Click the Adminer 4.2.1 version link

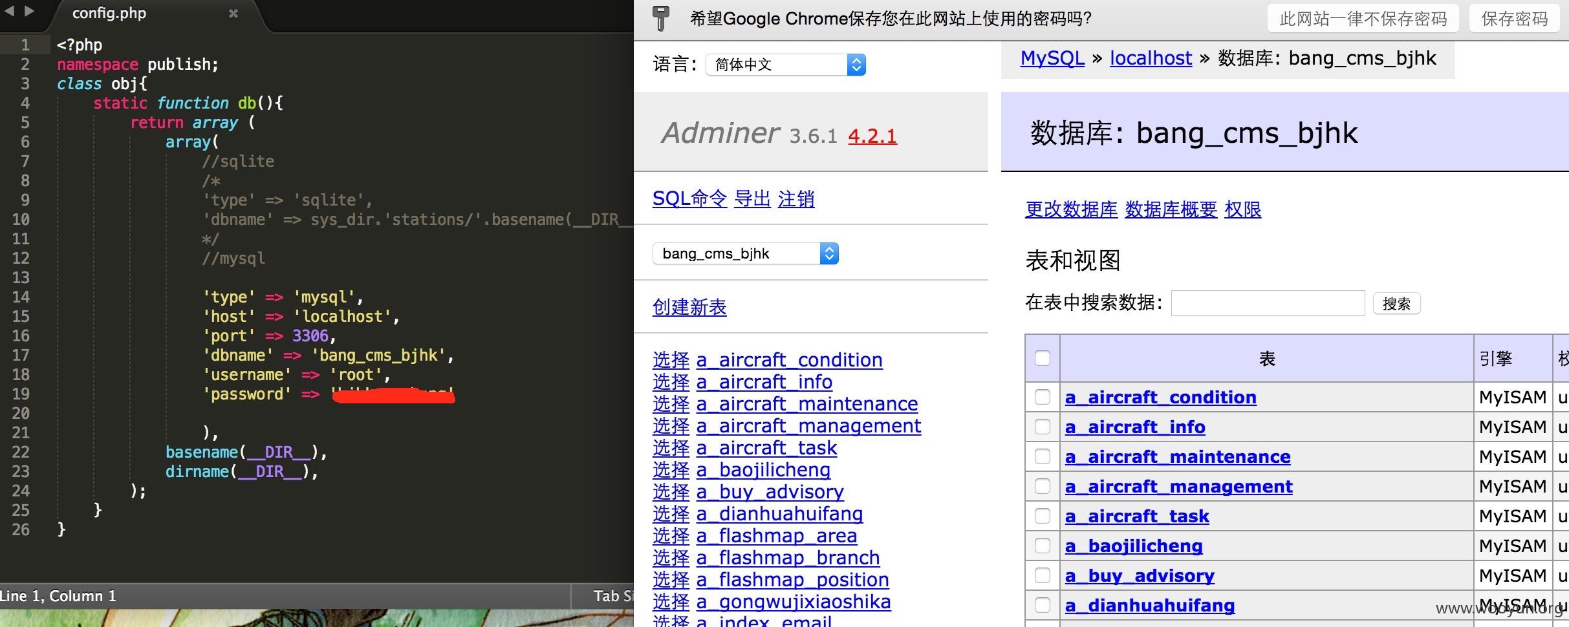coord(872,136)
